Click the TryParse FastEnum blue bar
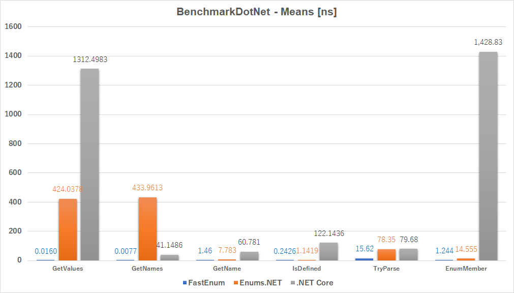514x293 pixels. click(364, 259)
